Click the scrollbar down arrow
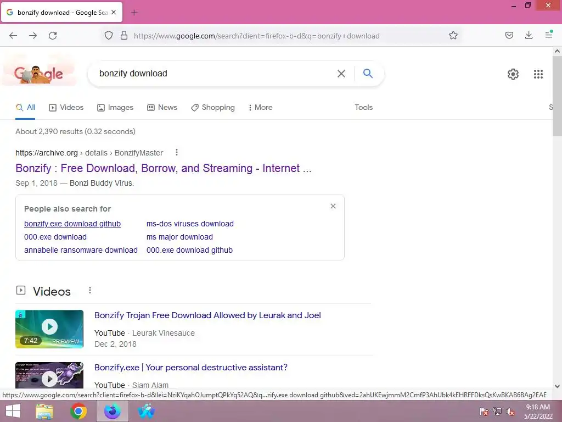 pos(557,386)
